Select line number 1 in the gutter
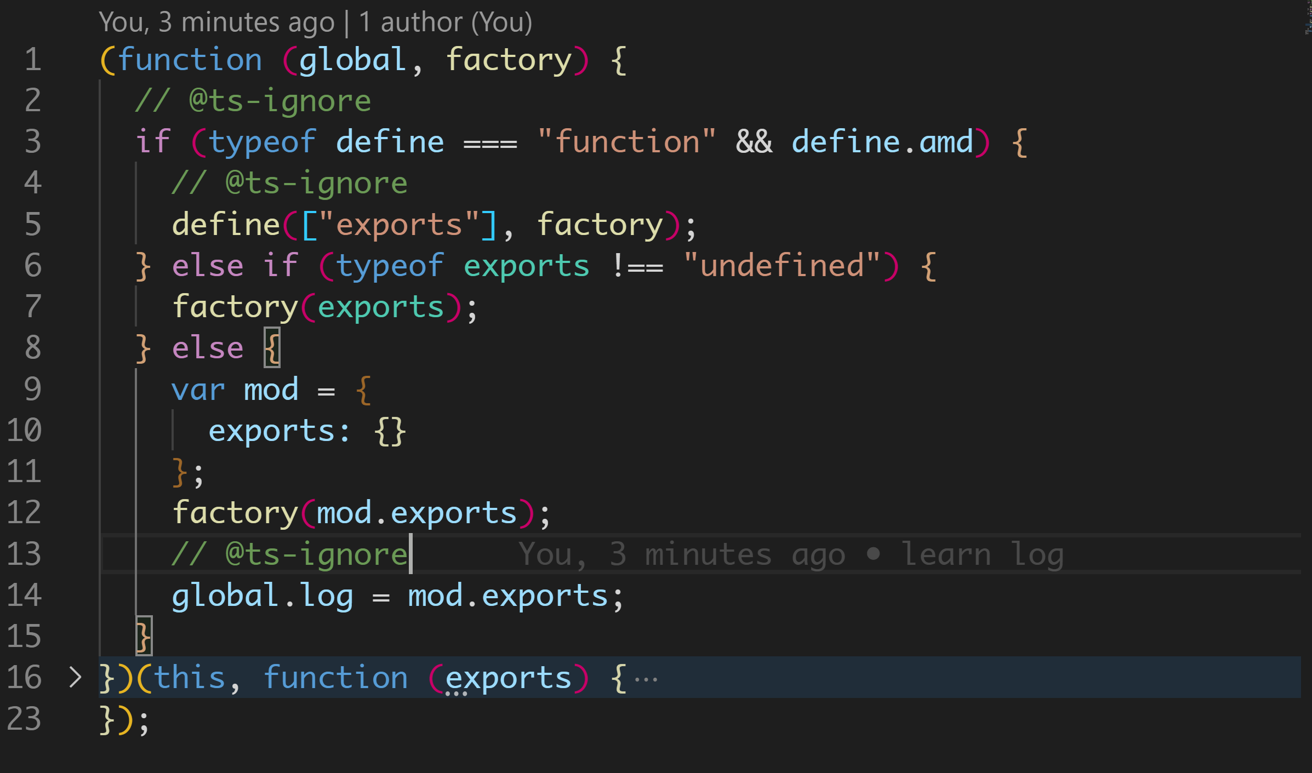Screen dimensions: 1312x773 33,59
